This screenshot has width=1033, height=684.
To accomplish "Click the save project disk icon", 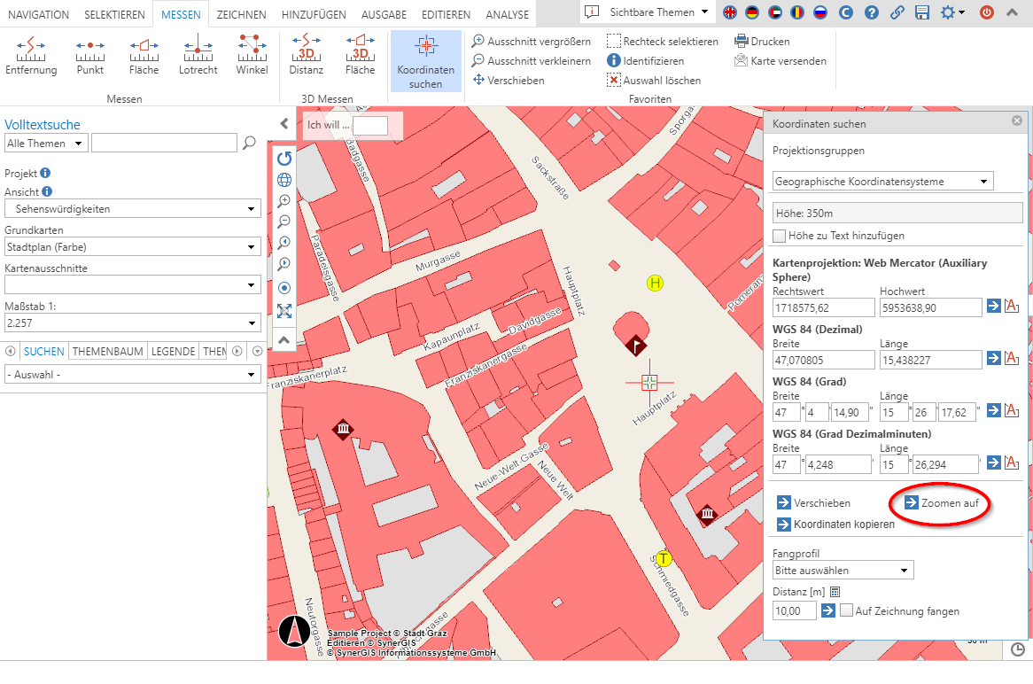I will point(923,13).
